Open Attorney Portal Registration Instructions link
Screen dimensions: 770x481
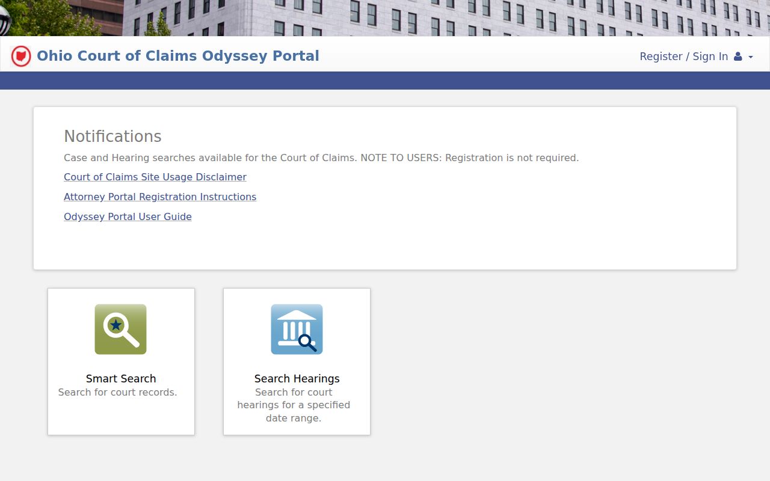click(x=160, y=197)
